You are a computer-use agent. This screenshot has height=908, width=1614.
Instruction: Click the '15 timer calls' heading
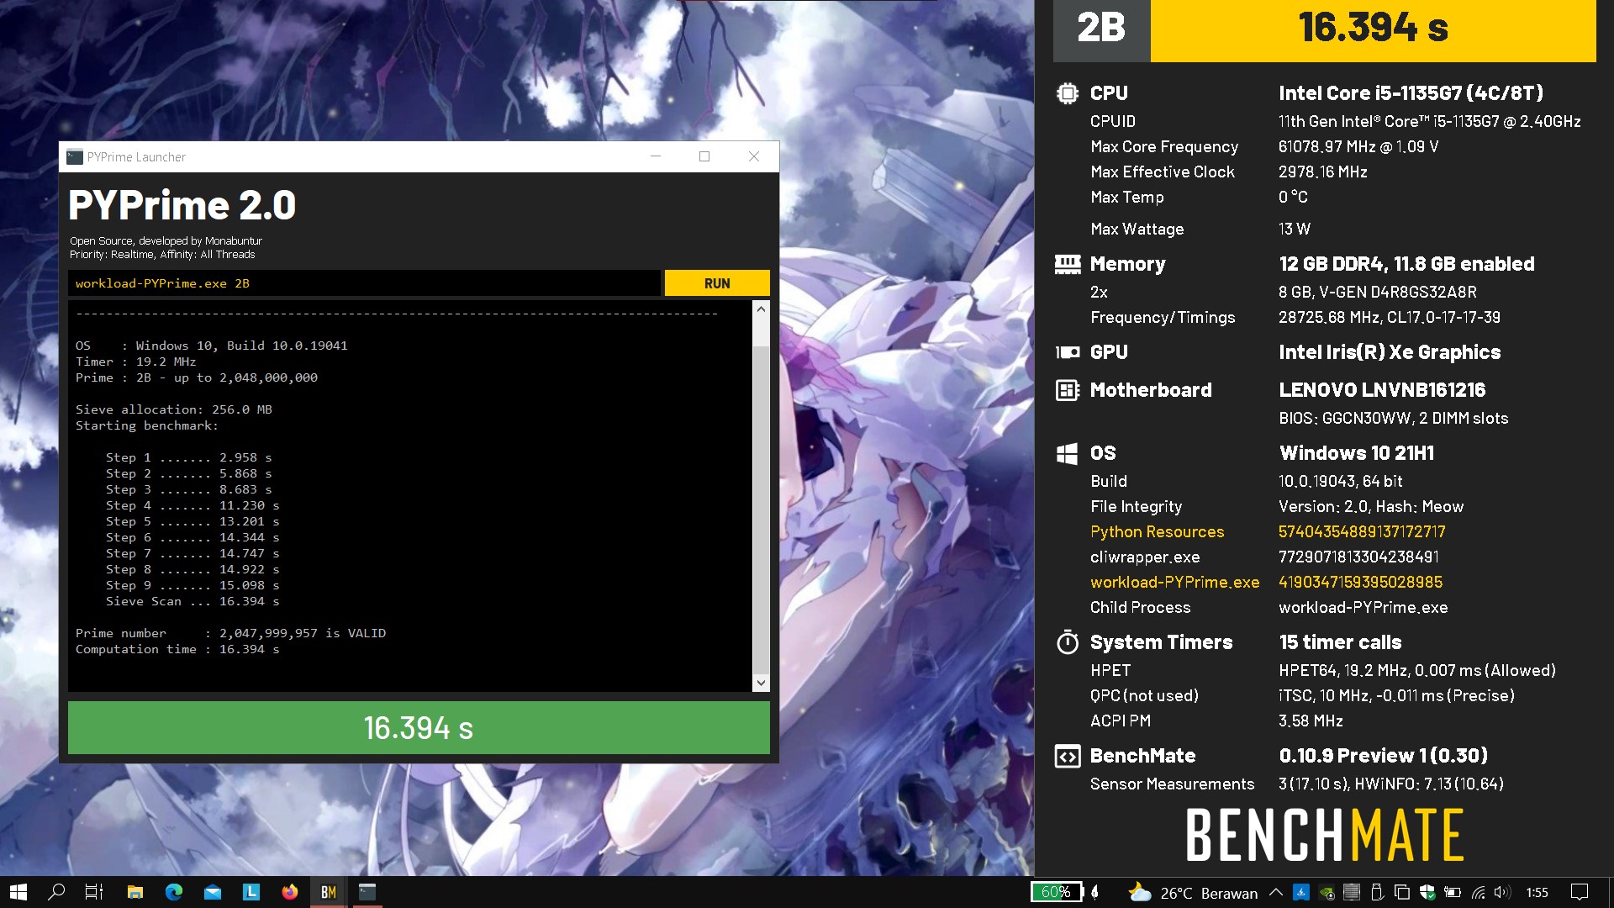pyautogui.click(x=1340, y=642)
